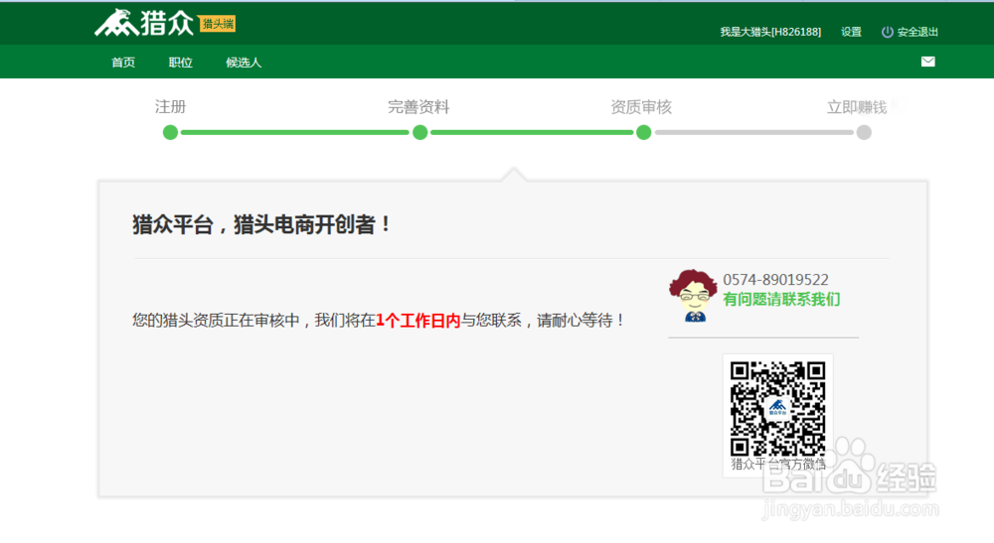Click the power icon beside 安全退出
This screenshot has width=994, height=543.
tap(887, 32)
